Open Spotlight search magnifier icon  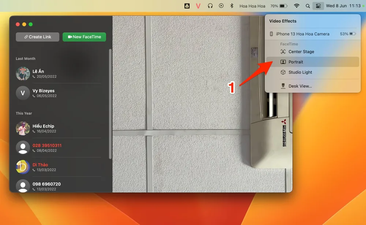pos(308,6)
